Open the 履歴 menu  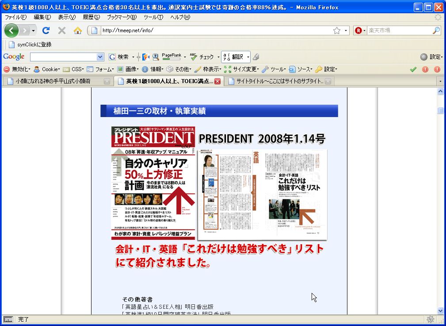coord(91,17)
